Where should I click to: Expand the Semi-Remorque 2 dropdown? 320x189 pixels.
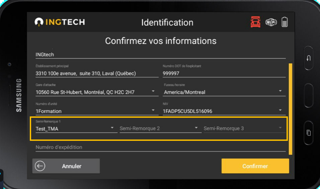(196, 128)
